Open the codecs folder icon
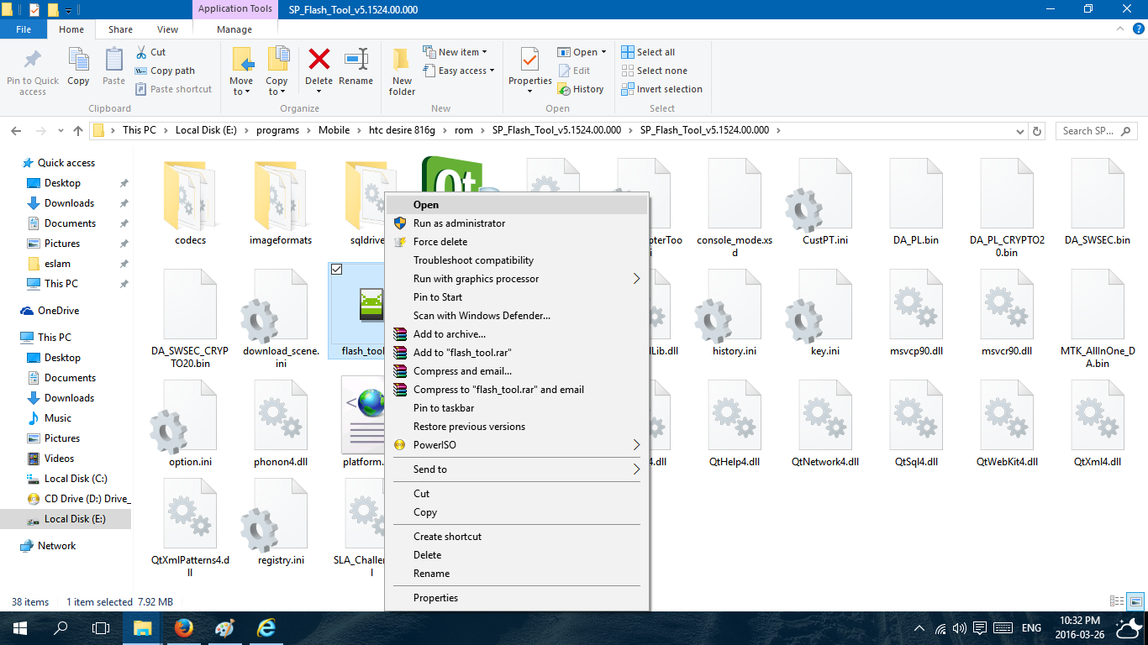 point(191,195)
